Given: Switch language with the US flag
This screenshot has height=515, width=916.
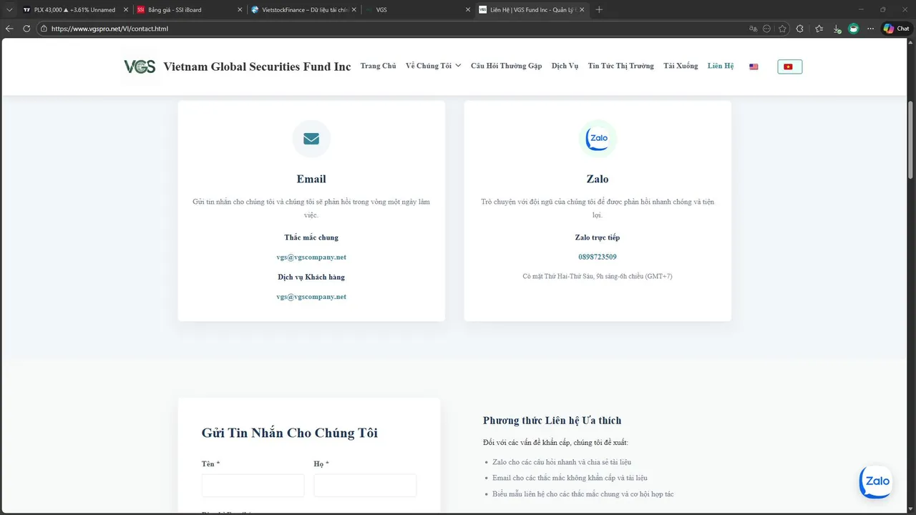Looking at the screenshot, I should [x=754, y=67].
